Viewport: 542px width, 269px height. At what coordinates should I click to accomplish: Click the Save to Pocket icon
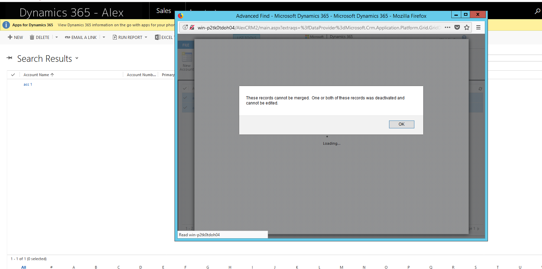[x=457, y=27]
